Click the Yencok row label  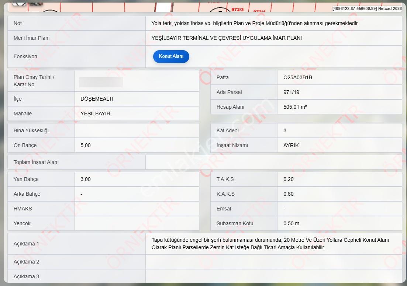[x=22, y=223]
